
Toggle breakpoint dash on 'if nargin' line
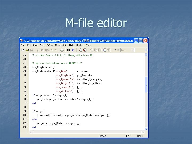pos(27,95)
